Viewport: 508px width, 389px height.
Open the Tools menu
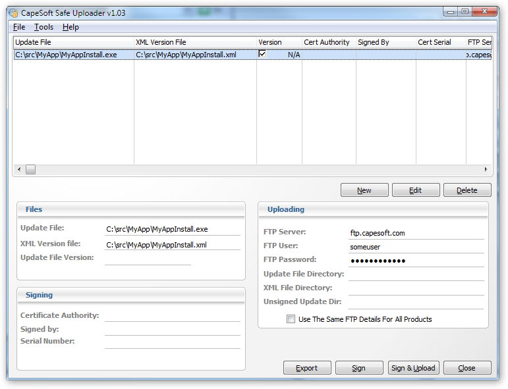tap(44, 27)
